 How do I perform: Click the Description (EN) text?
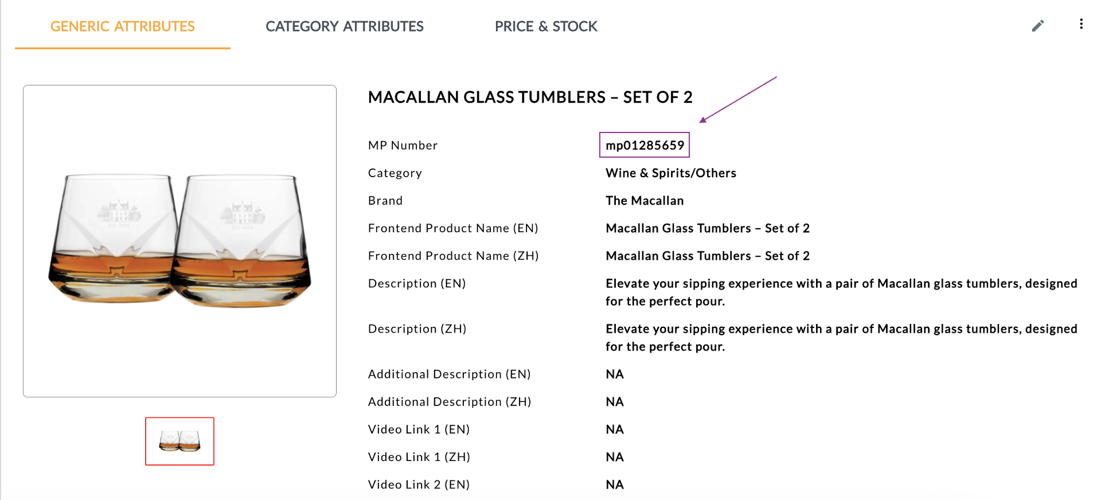[841, 292]
